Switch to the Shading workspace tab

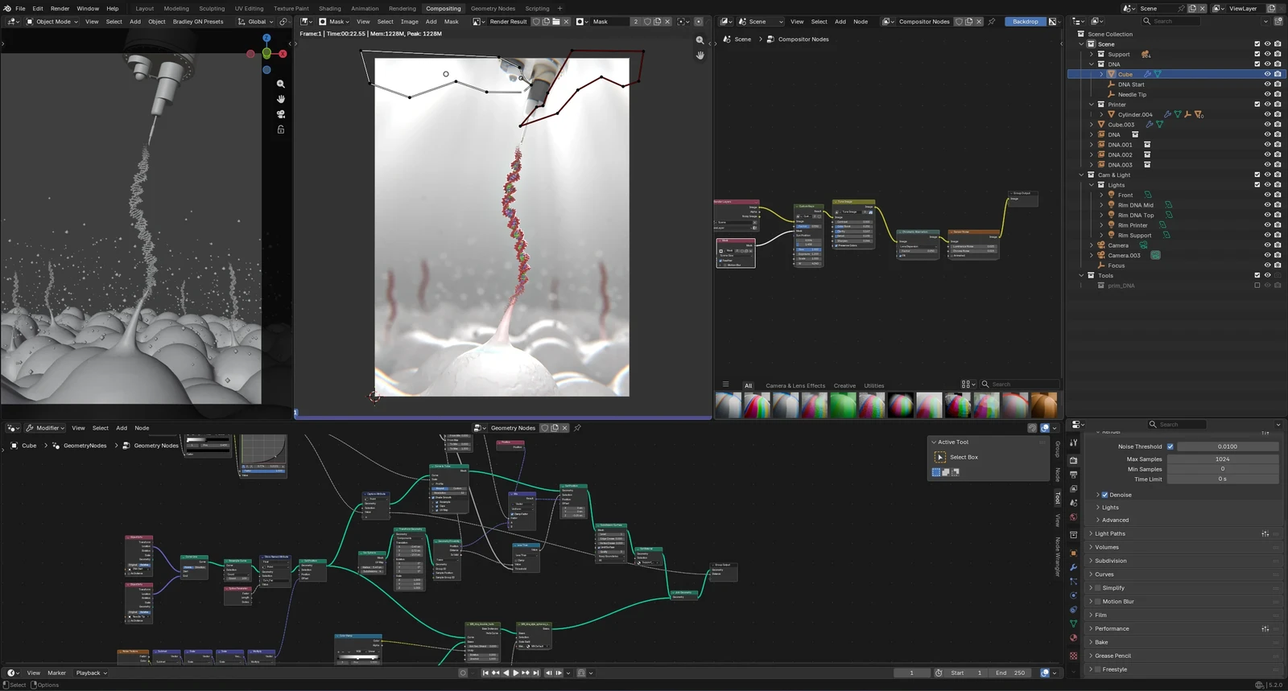[330, 9]
